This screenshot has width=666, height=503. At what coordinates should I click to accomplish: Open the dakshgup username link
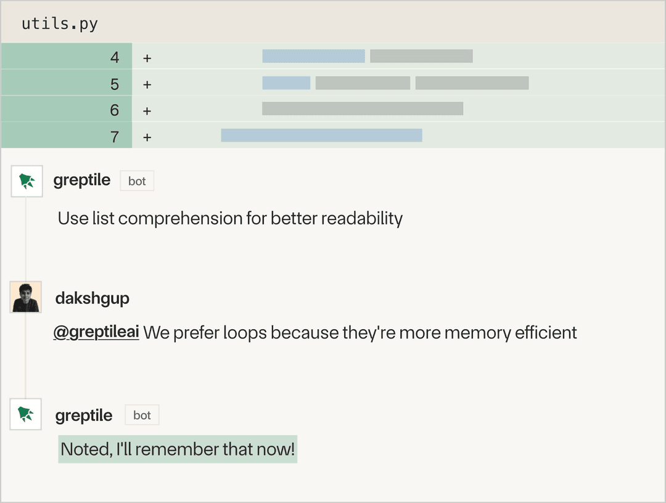tap(92, 298)
